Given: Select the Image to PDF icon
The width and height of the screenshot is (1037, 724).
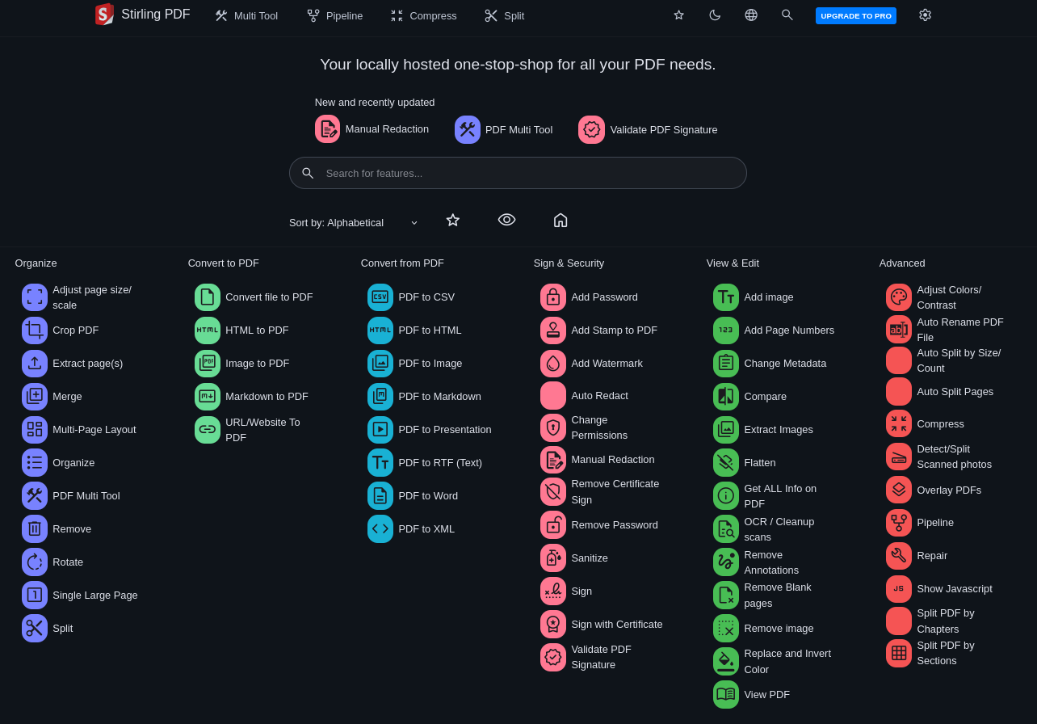Looking at the screenshot, I should [x=208, y=364].
